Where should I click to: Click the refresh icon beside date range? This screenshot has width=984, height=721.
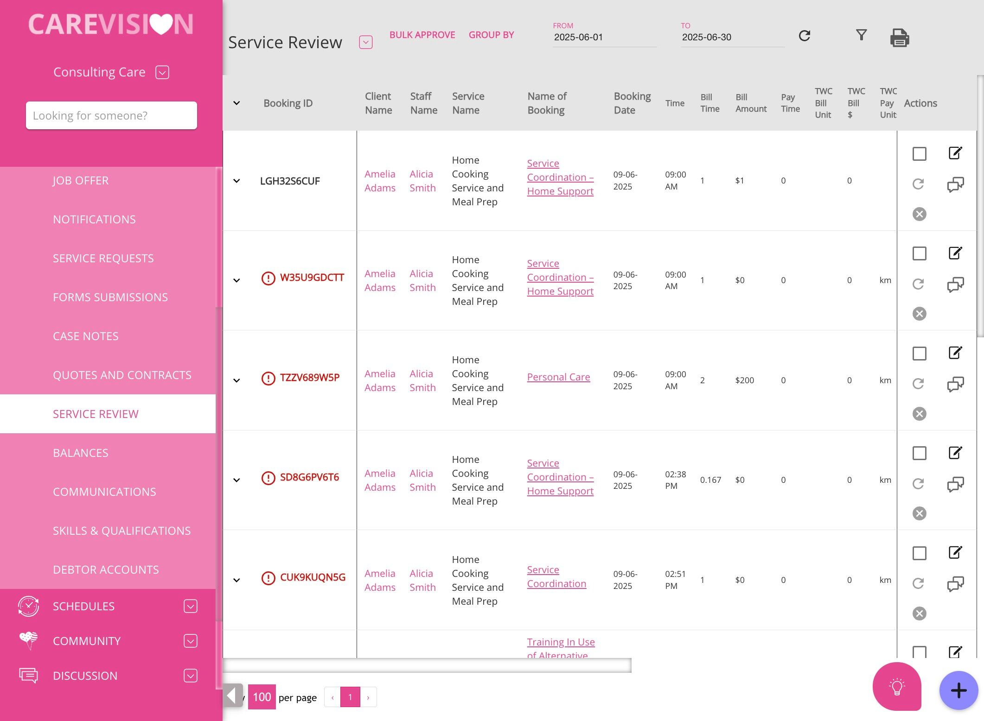point(805,36)
